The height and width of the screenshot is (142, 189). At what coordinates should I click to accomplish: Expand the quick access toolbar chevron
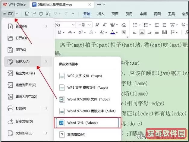(73, 14)
